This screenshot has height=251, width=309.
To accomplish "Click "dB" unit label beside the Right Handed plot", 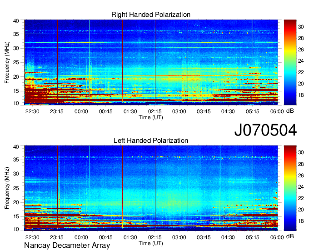I will click(x=290, y=111).
